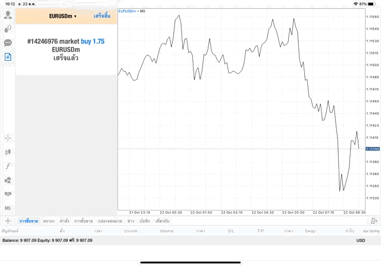Select the M5 timeframe button
Viewport: 381px width, 266px height.
(x=8, y=208)
